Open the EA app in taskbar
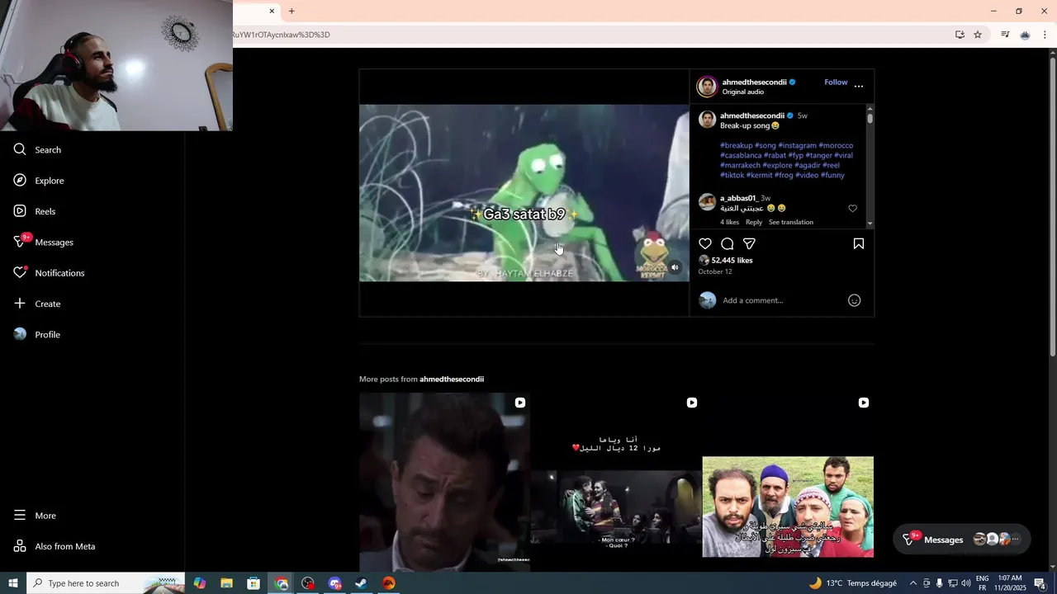Screen dimensions: 1057x594 (388, 583)
